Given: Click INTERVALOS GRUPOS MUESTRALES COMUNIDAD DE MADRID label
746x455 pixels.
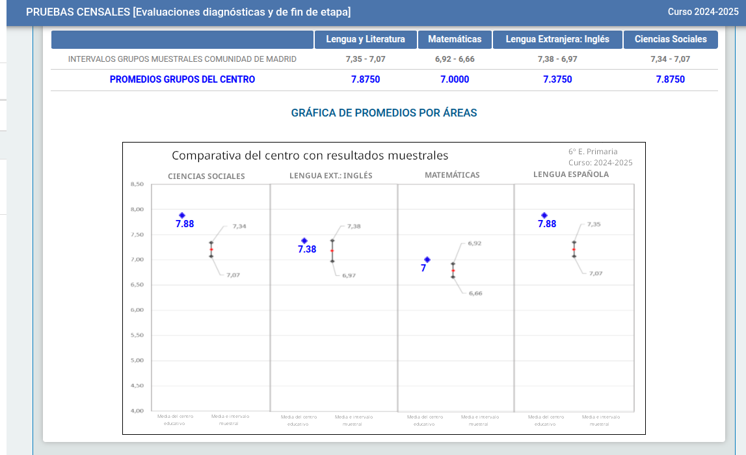Looking at the screenshot, I should point(182,59).
